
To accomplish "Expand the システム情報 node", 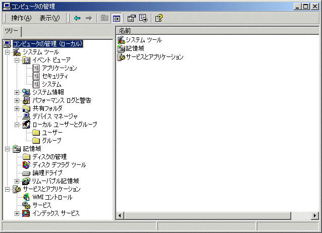I will [x=17, y=92].
